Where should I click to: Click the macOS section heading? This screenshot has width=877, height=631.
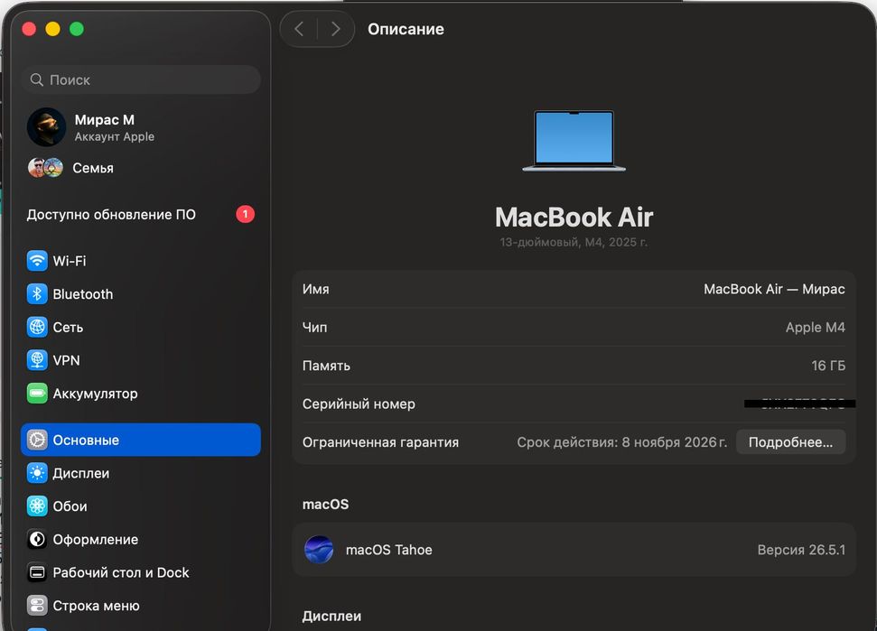tap(325, 504)
